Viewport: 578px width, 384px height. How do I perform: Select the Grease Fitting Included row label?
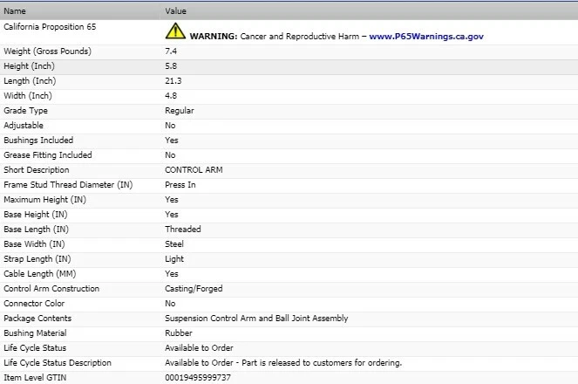48,155
